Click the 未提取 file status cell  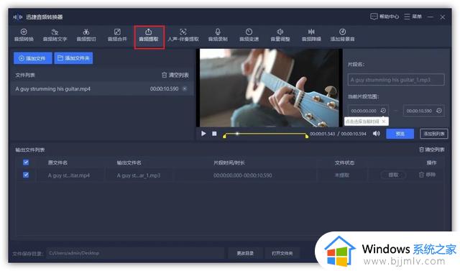coord(342,175)
